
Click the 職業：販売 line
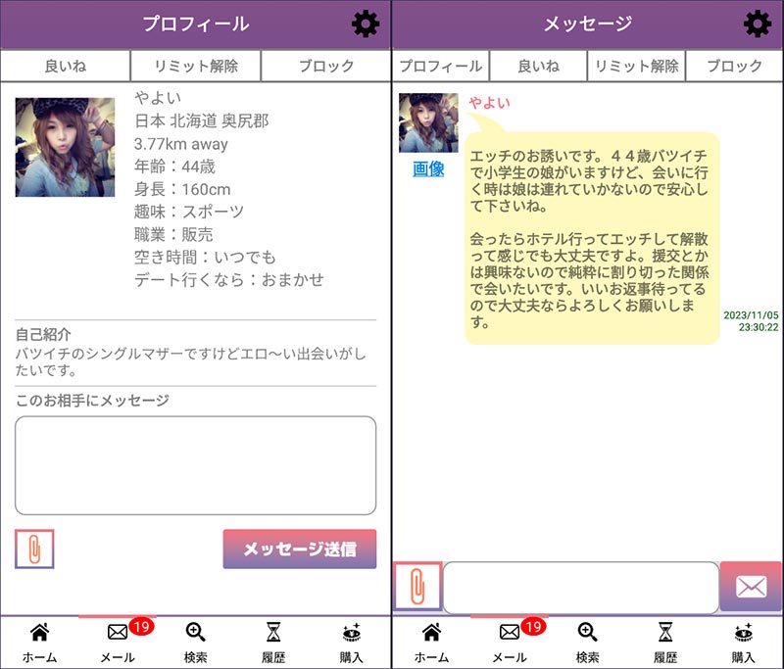click(x=173, y=234)
